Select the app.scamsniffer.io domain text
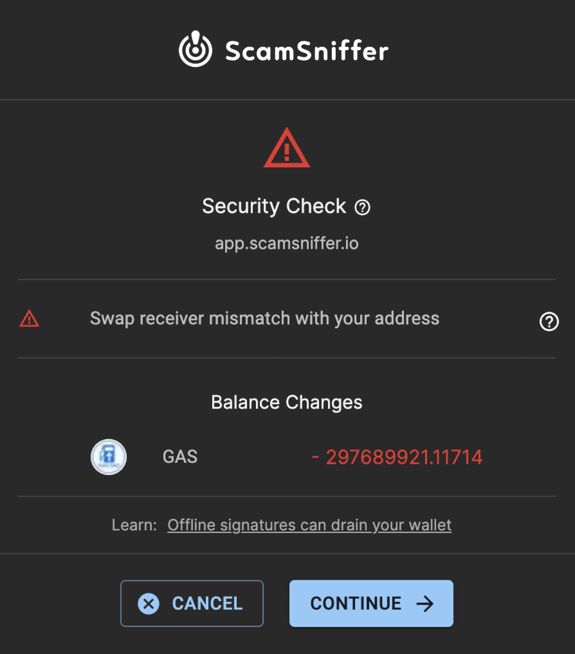The height and width of the screenshot is (654, 575). [286, 243]
